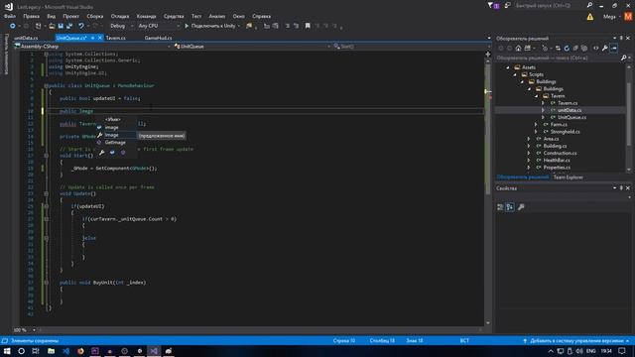The image size is (635, 357).
Task: Open the Quick Launch search box
Action: (550, 5)
